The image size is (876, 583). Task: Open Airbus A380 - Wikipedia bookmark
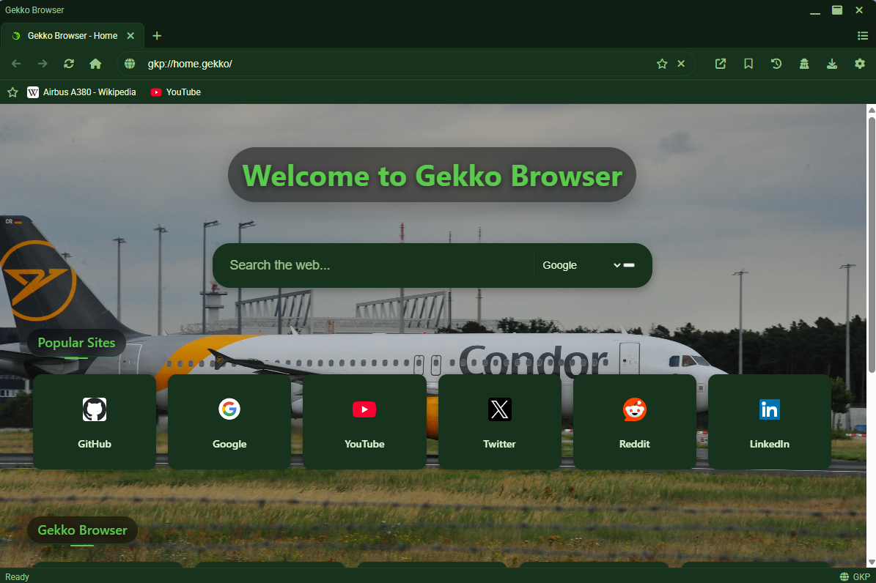pyautogui.click(x=81, y=92)
